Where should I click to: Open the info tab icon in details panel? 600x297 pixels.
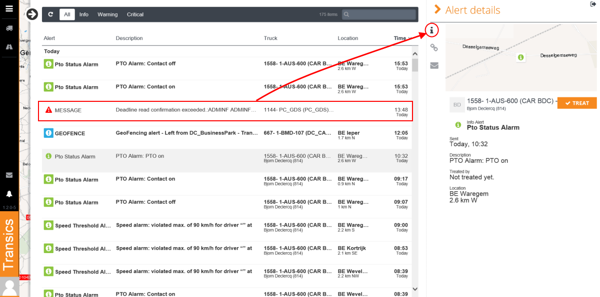[431, 30]
